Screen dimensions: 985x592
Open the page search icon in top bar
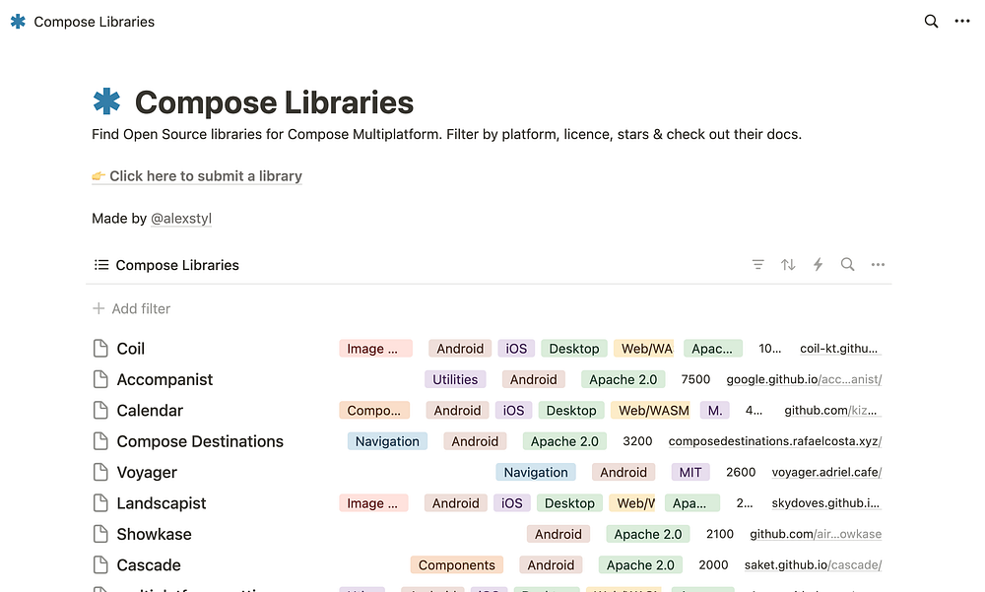coord(931,22)
